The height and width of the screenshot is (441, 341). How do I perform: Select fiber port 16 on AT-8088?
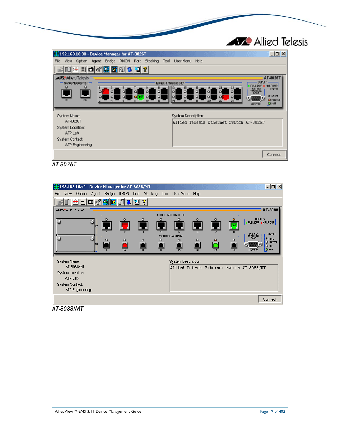point(234,245)
